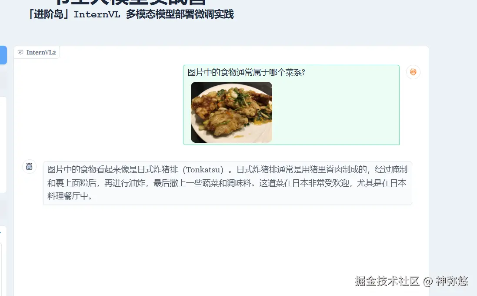Click the orange user avatar icon

[x=413, y=72]
